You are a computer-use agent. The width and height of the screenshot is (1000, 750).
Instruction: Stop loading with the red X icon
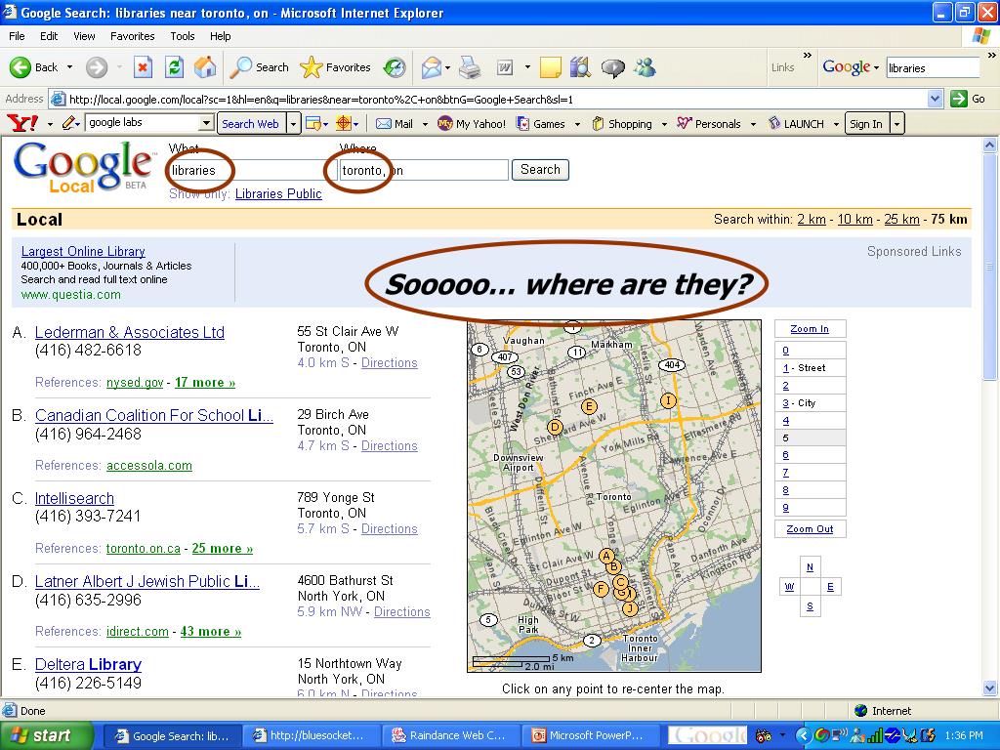(x=143, y=67)
